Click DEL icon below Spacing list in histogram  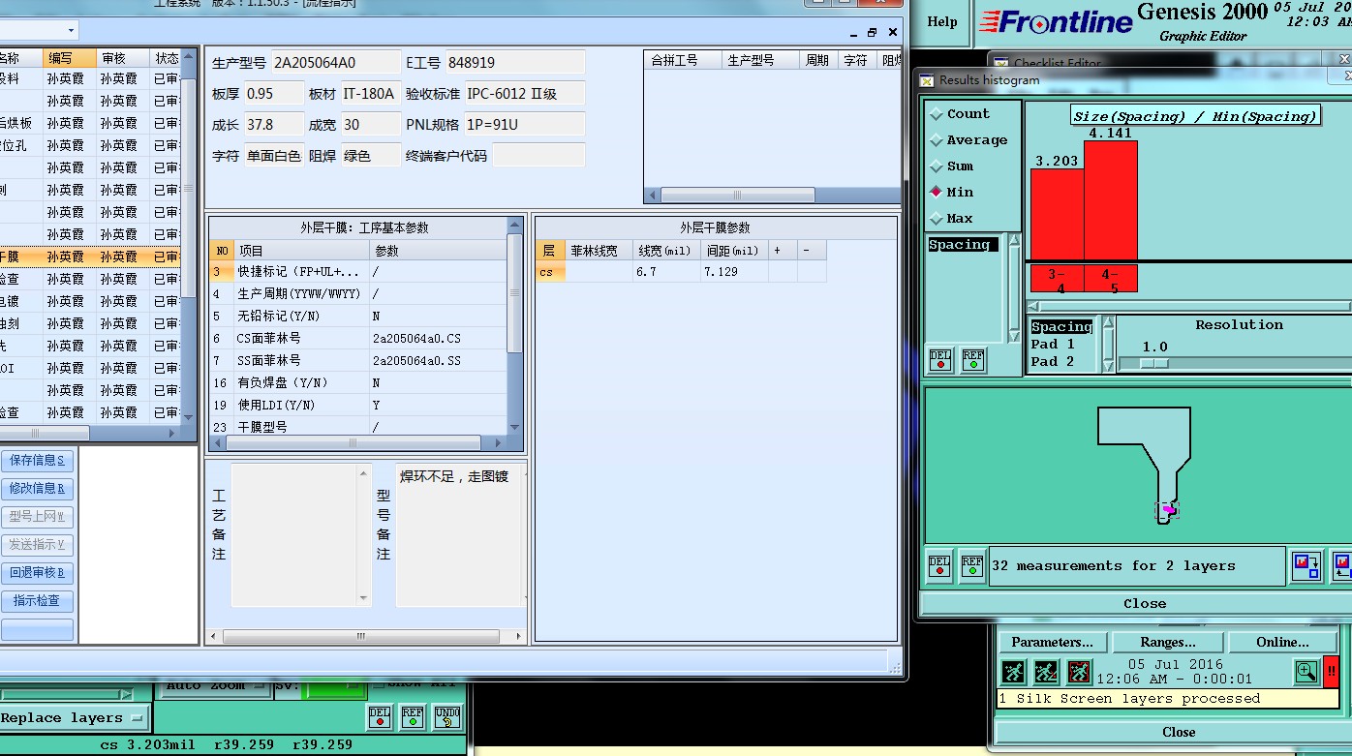click(939, 360)
